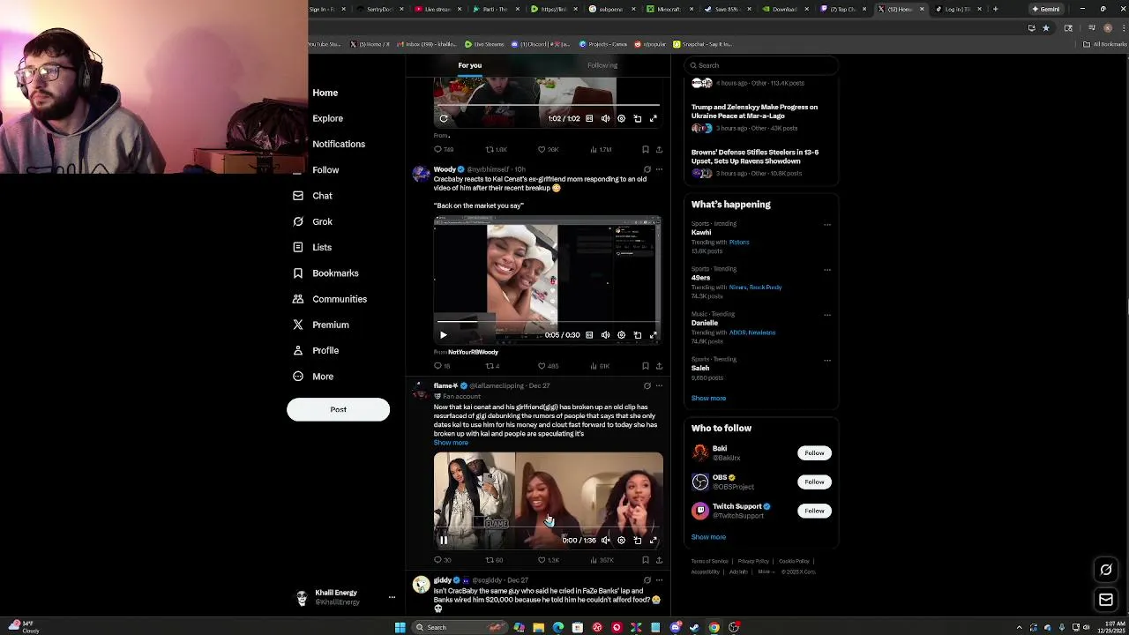1129x635 pixels.
Task: Open the Trump and Zelenskyy news story
Action: click(754, 111)
